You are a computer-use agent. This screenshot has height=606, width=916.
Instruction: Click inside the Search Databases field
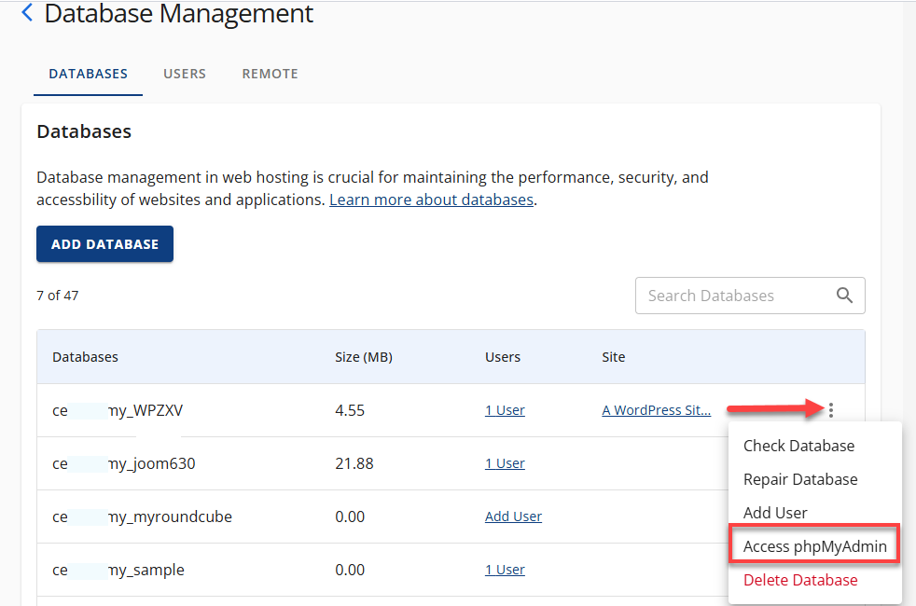(x=728, y=295)
